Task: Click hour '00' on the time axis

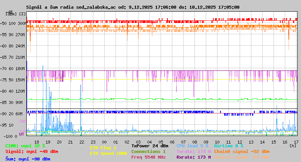Action: coord(104,142)
